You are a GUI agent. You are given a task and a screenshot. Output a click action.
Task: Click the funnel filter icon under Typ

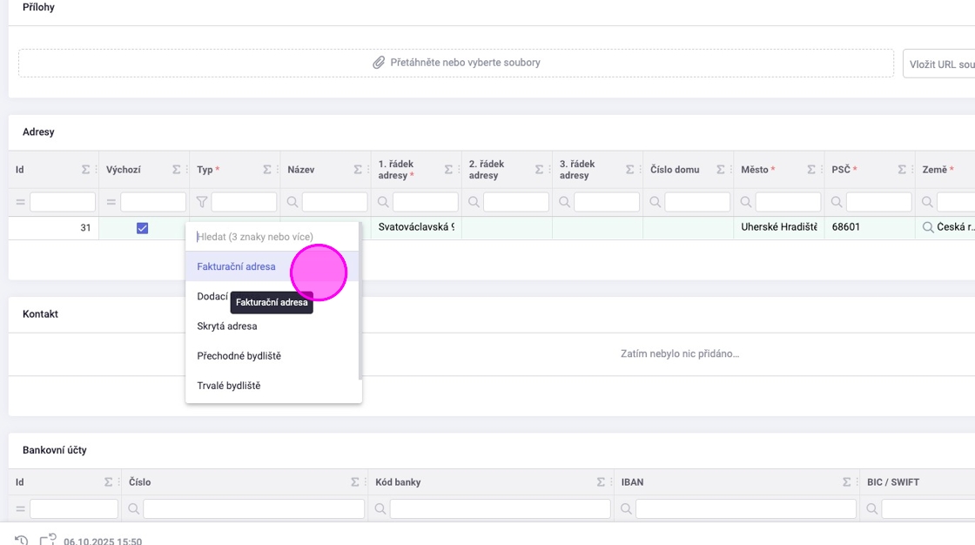[x=202, y=202]
